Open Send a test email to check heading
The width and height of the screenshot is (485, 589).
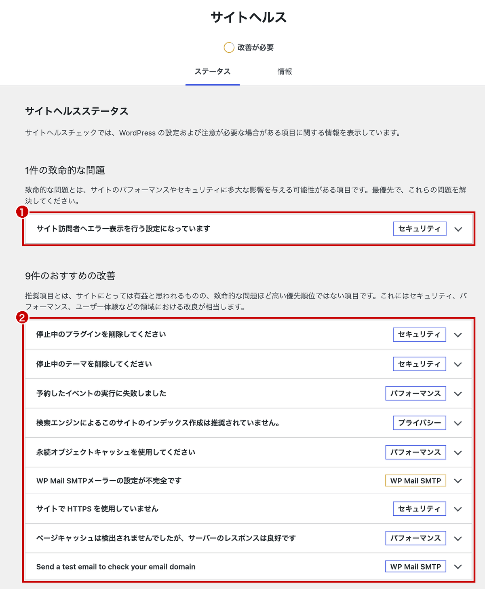(x=116, y=567)
